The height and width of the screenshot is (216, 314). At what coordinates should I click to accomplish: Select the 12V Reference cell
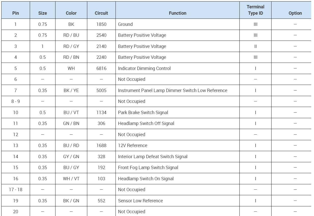click(x=133, y=146)
